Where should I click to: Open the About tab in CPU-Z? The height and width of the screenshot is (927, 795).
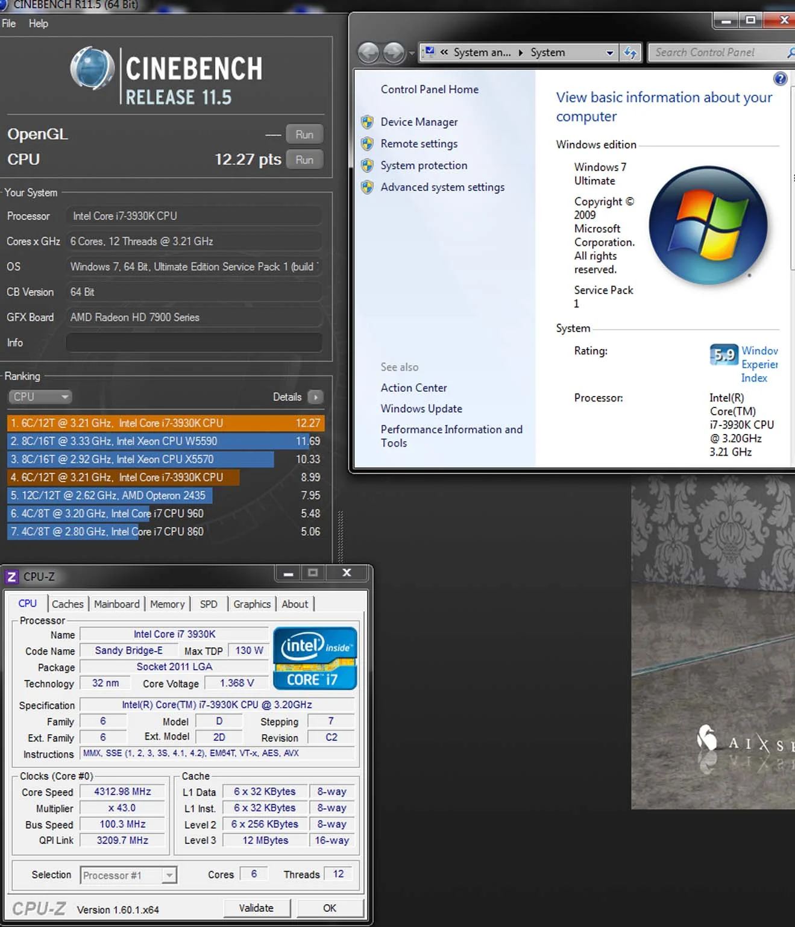click(295, 604)
